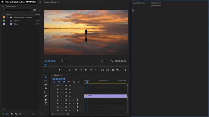
Task: Switch to the Essential Graphics tab
Action: click(139, 3)
